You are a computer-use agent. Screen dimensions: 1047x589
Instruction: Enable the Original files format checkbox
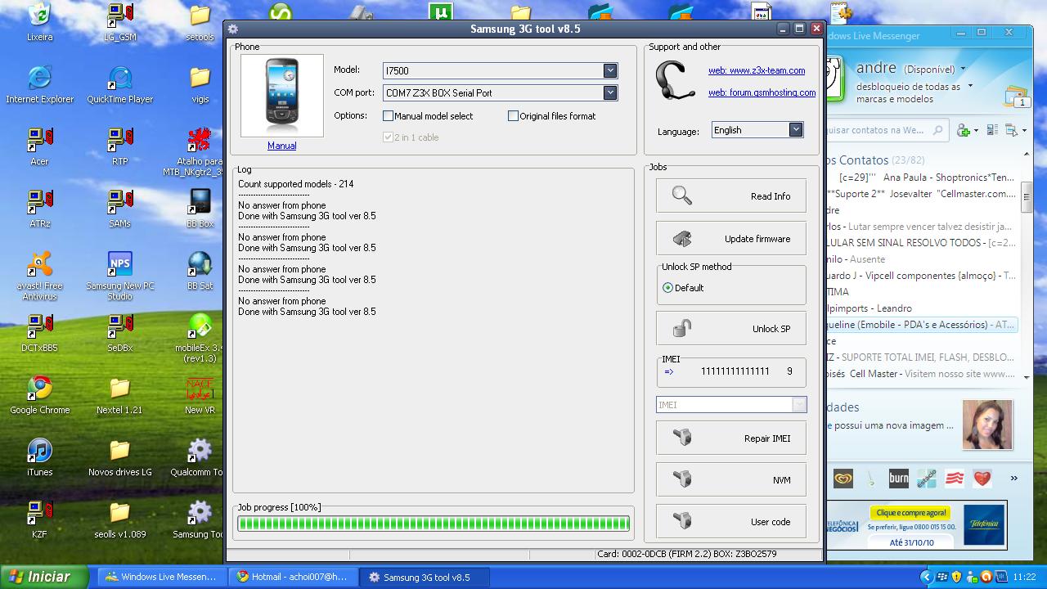click(514, 116)
